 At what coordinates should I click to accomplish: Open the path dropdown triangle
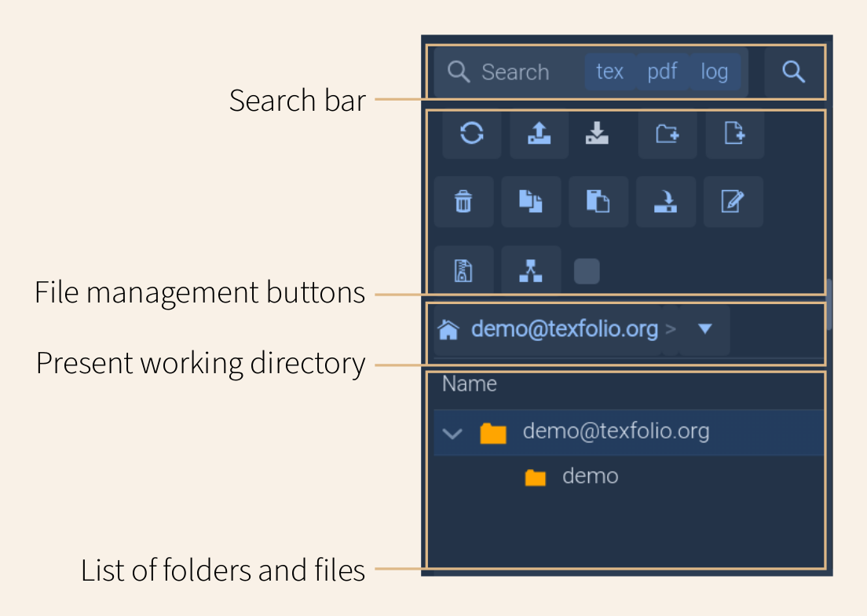tap(704, 329)
